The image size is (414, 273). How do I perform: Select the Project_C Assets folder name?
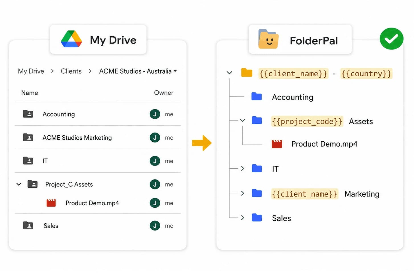point(69,184)
